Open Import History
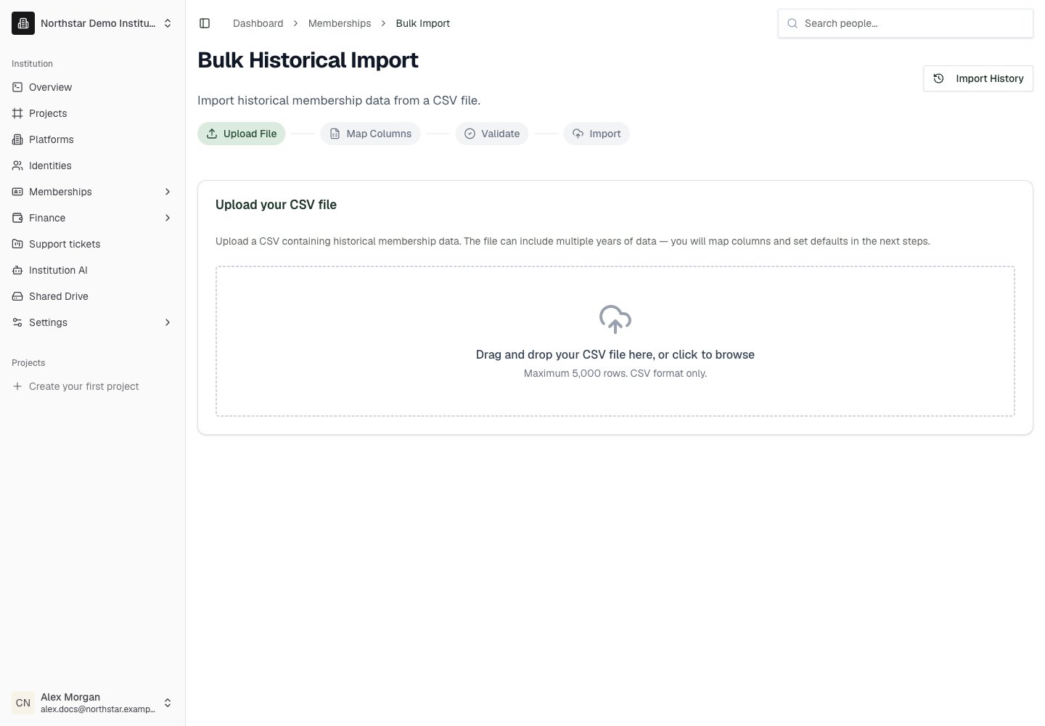Image resolution: width=1045 pixels, height=726 pixels. click(978, 78)
